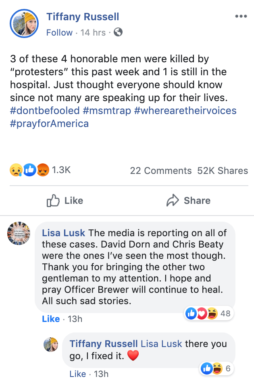Click the sad reaction emoji icon on post
This screenshot has height=381, width=254.
tap(15, 170)
